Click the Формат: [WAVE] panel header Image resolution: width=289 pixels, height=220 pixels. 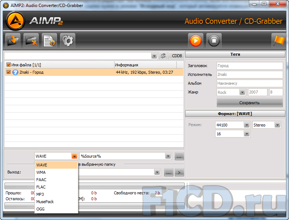point(235,114)
